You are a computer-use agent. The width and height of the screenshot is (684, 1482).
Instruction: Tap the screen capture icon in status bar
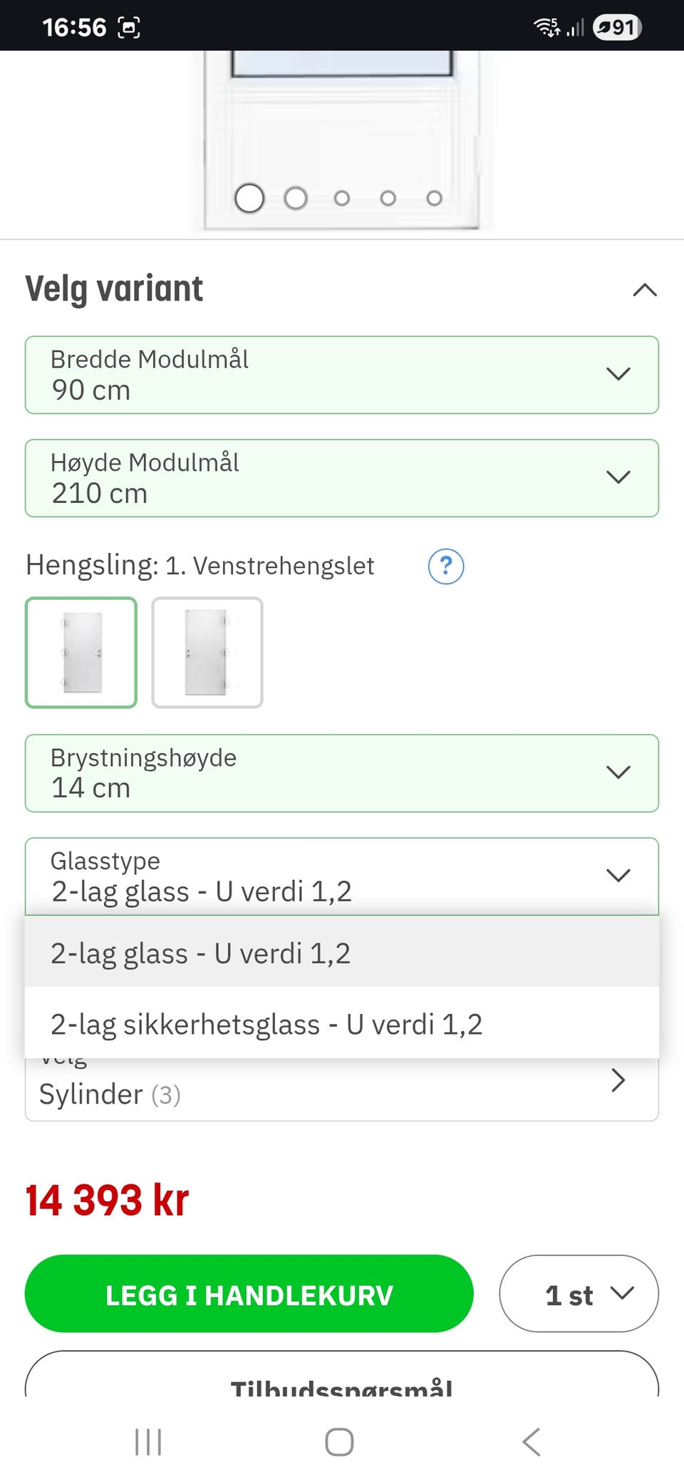tap(128, 26)
